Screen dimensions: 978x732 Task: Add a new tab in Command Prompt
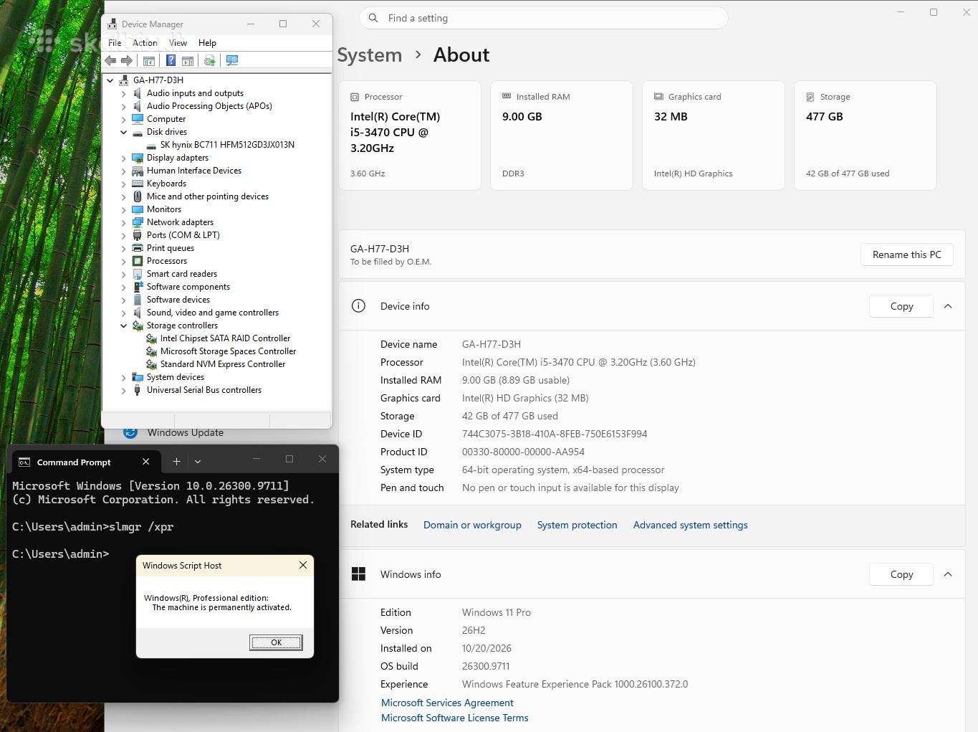pyautogui.click(x=176, y=462)
